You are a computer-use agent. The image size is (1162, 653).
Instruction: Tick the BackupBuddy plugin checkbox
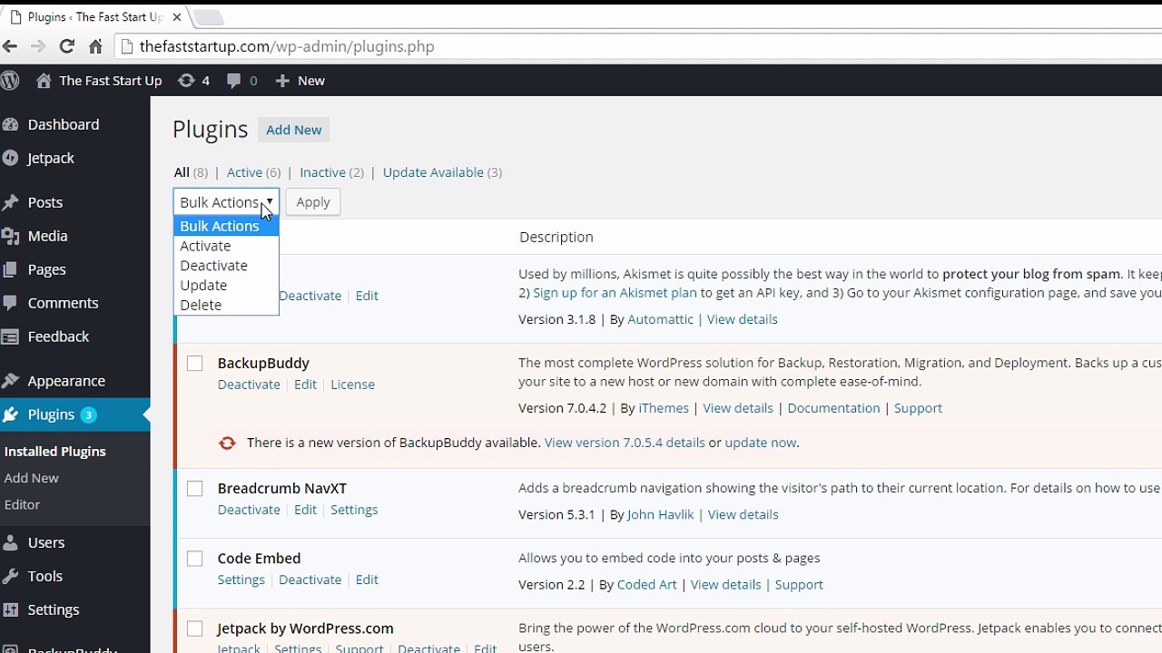click(x=195, y=364)
